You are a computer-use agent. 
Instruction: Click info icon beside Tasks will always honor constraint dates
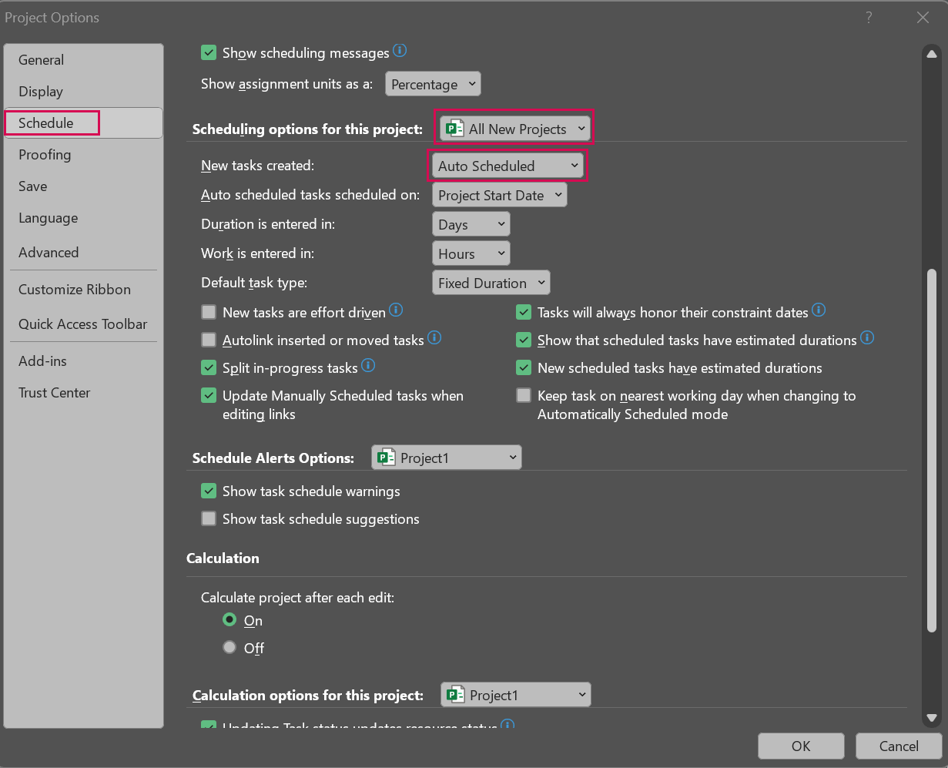(819, 310)
